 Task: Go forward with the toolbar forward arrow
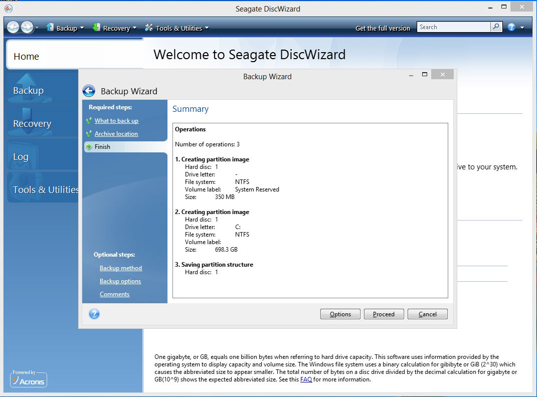[27, 27]
